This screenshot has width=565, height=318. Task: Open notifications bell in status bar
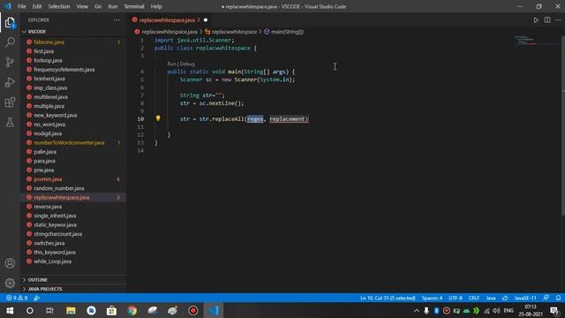point(558,299)
